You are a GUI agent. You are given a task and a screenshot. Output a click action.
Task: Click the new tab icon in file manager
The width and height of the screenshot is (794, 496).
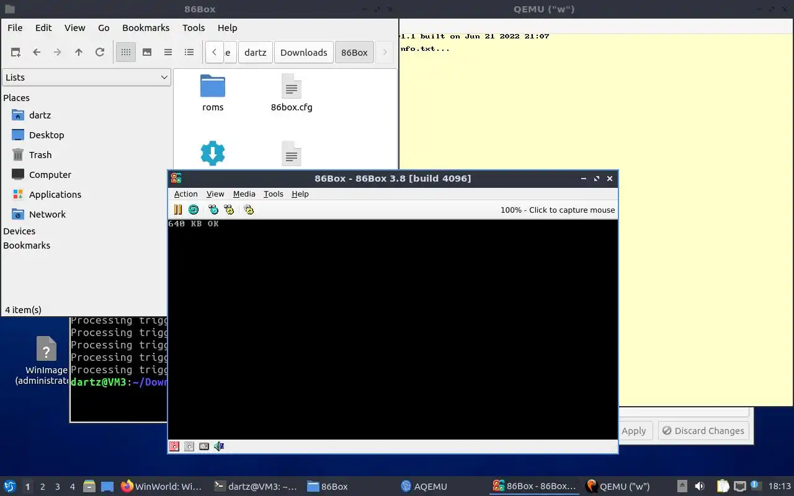pos(16,52)
